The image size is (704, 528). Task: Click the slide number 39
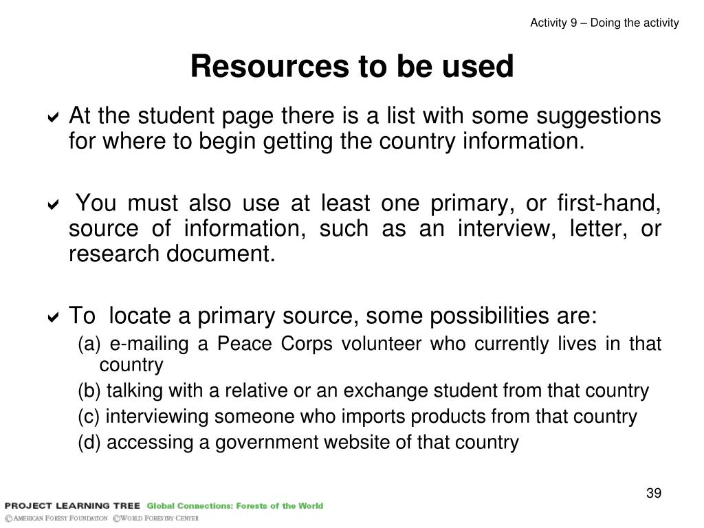point(654,493)
